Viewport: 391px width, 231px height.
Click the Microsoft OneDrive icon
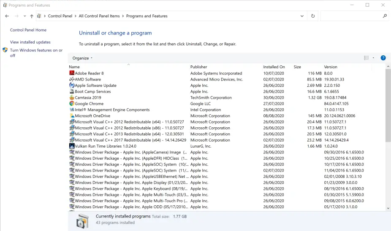(72, 115)
